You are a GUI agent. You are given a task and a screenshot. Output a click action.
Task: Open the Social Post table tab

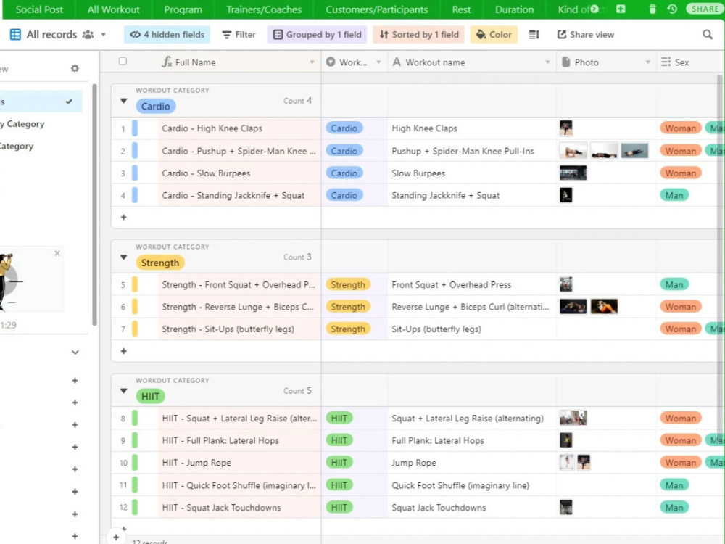(x=39, y=9)
